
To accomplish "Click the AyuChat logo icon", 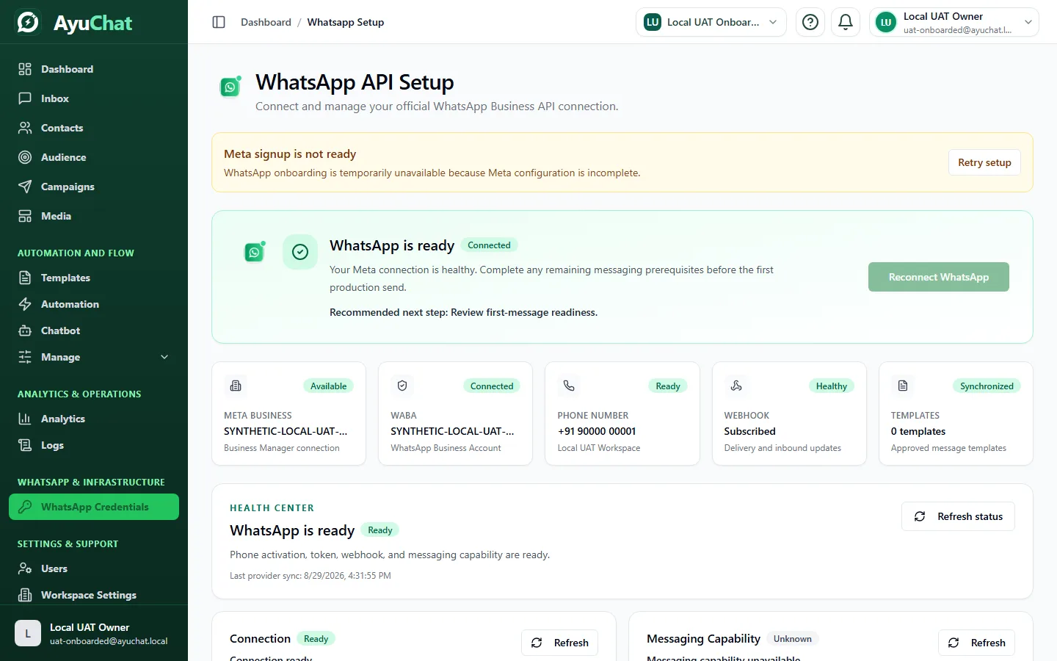I will coord(28,22).
